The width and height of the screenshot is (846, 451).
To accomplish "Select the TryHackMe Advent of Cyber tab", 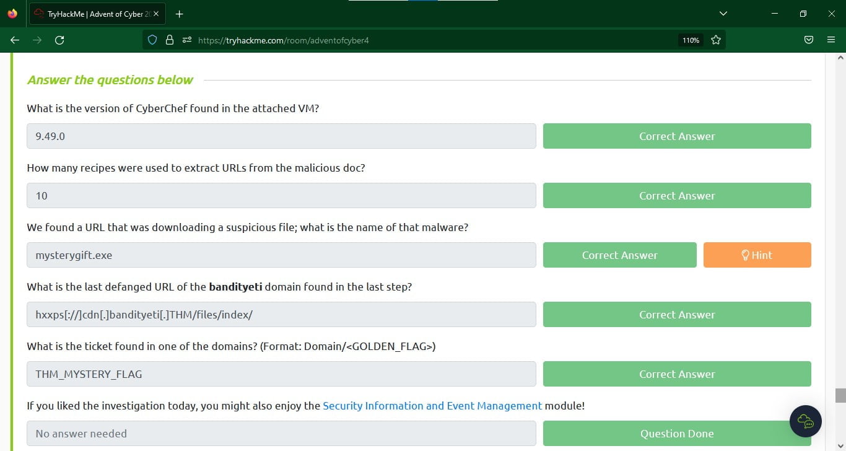I will tap(97, 14).
